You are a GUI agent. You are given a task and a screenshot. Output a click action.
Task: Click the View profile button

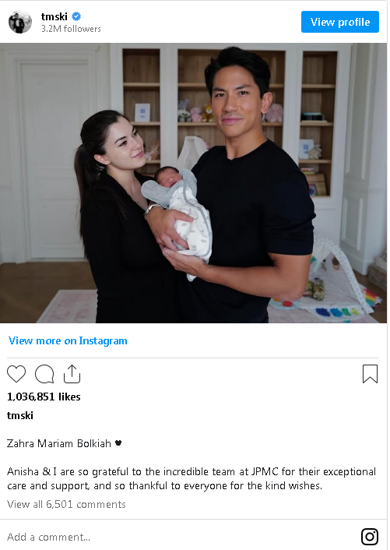click(340, 22)
